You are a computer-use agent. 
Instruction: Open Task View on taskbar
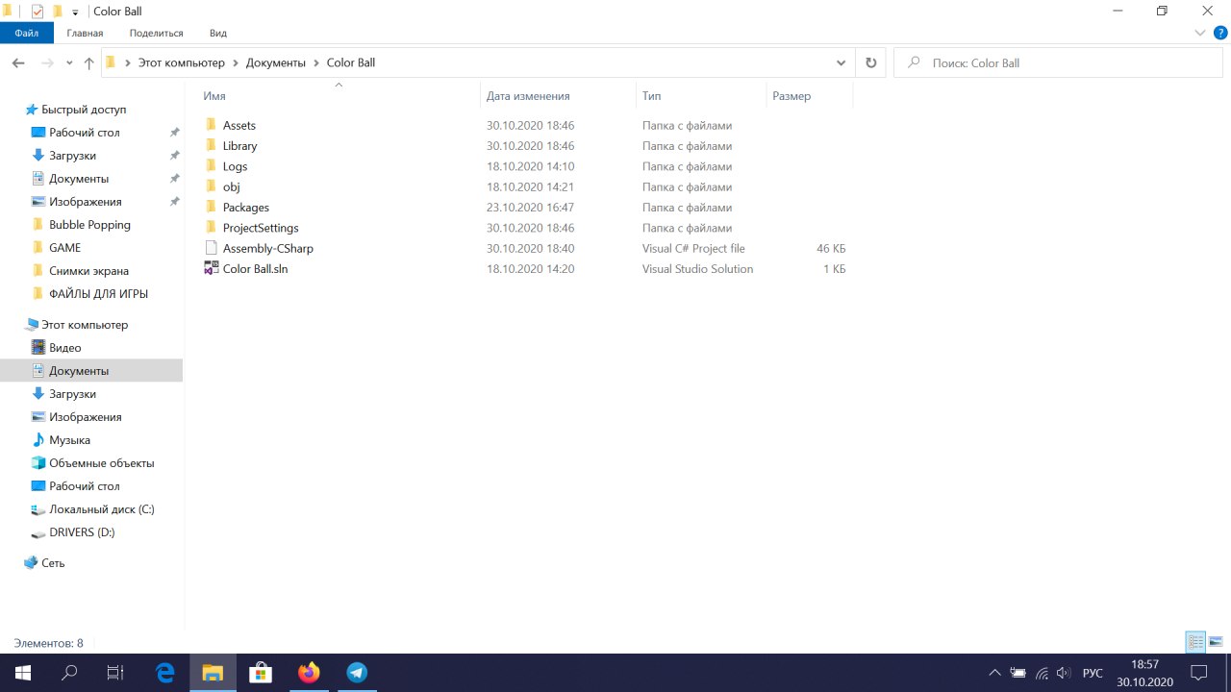[115, 673]
